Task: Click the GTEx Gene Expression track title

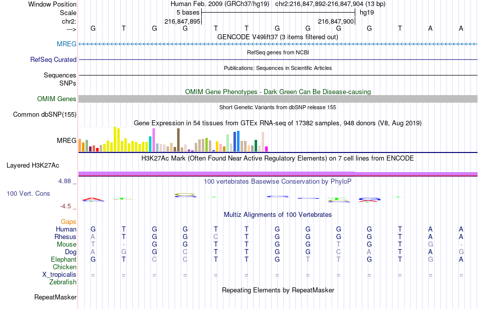Action: [x=278, y=123]
